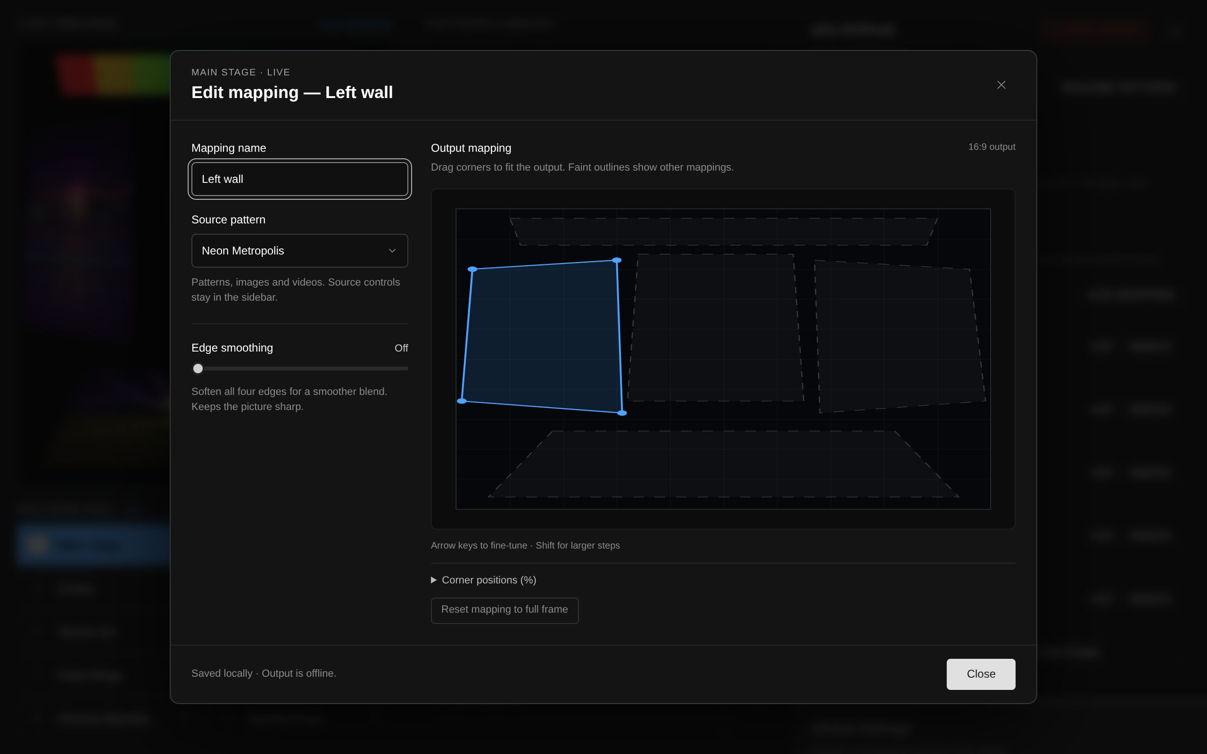Click the bottom floor dashed outline
1207x754 pixels.
(x=723, y=464)
